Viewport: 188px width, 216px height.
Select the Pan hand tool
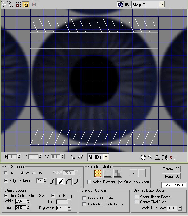click(x=143, y=157)
